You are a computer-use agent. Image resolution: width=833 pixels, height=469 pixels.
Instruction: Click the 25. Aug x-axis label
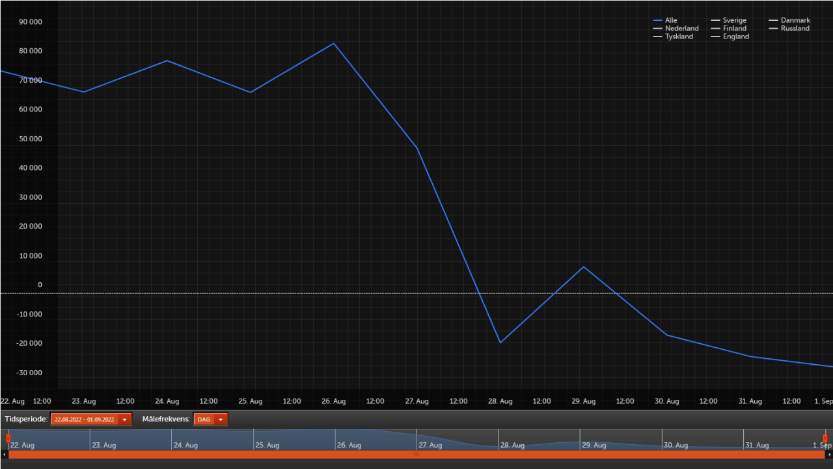pyautogui.click(x=251, y=401)
